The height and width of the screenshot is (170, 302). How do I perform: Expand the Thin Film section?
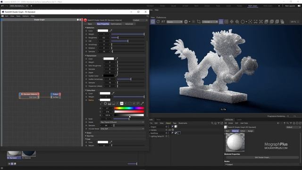(86, 136)
